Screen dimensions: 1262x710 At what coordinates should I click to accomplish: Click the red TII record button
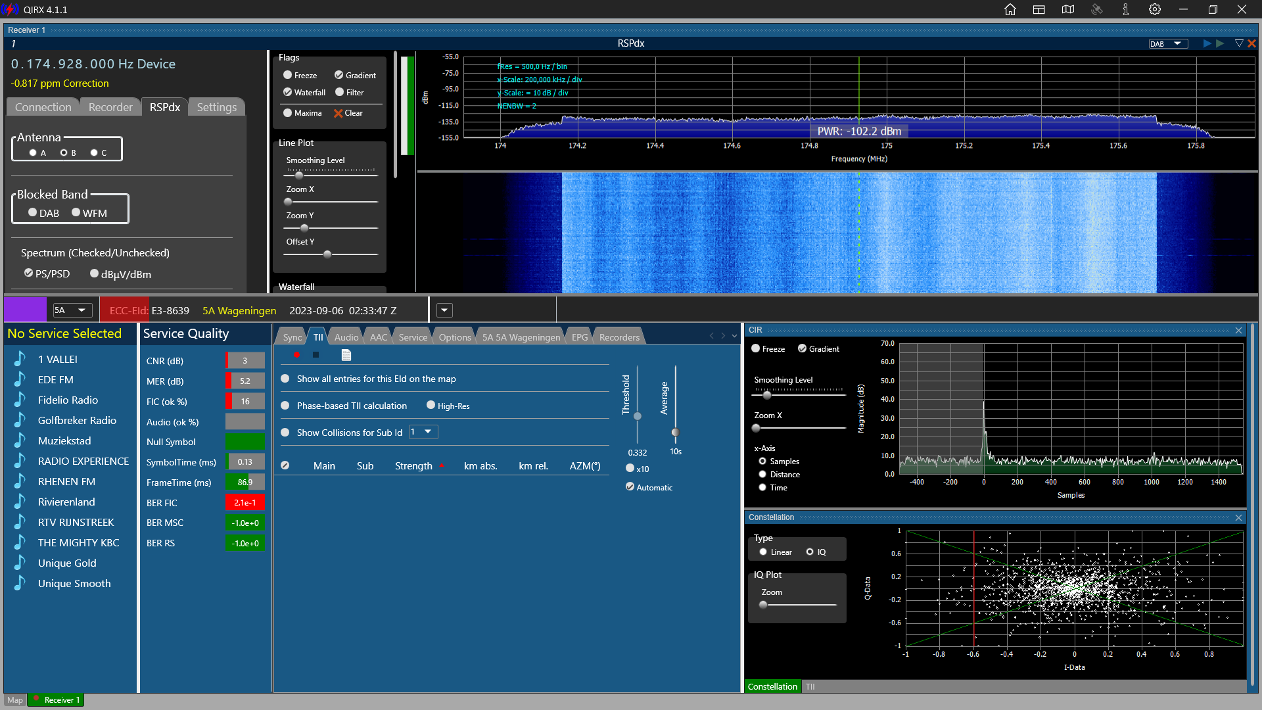point(297,355)
